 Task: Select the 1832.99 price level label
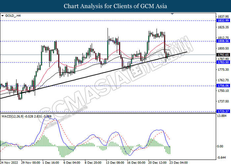tap(223, 20)
